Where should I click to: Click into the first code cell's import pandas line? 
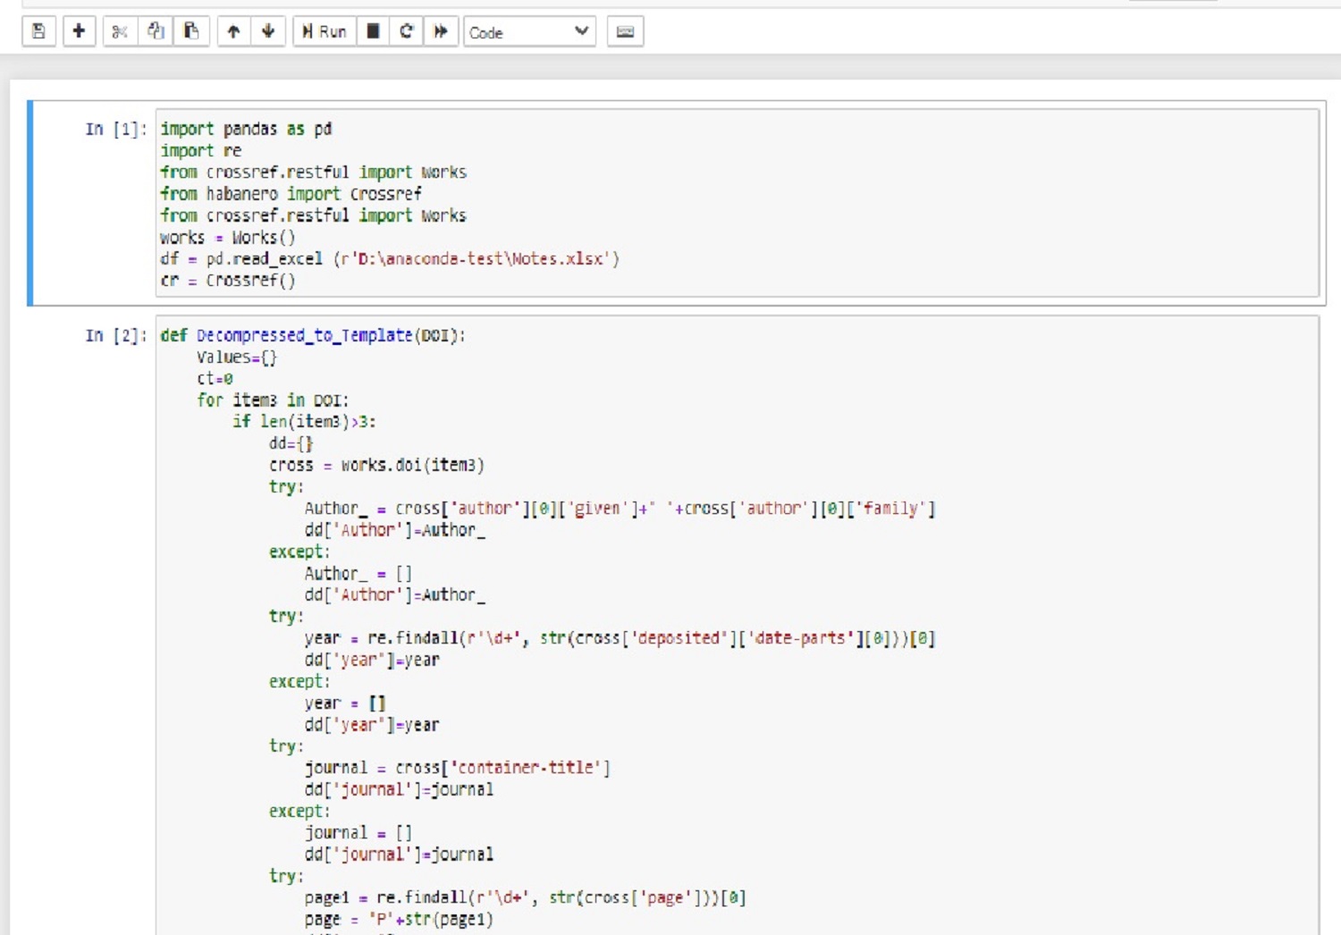click(247, 129)
